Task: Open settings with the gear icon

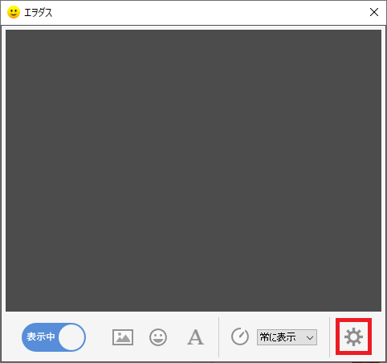Action: coord(353,336)
